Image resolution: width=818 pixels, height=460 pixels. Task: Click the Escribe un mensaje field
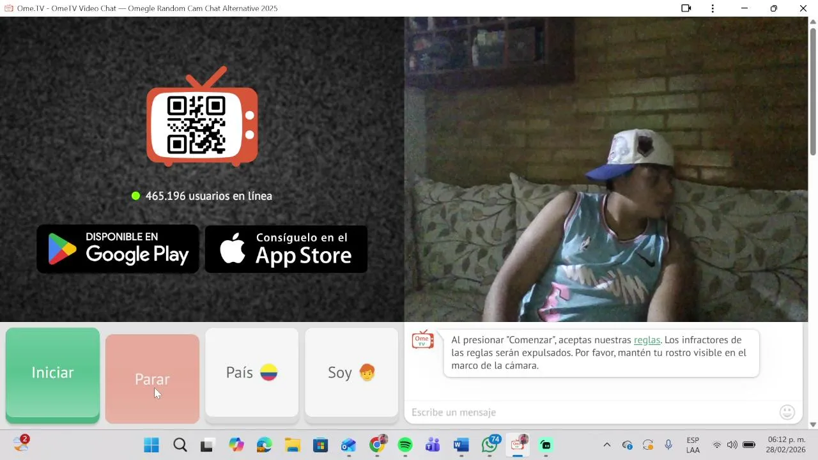pyautogui.click(x=591, y=412)
